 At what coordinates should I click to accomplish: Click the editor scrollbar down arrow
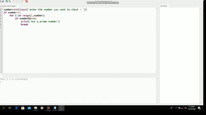click(x=157, y=72)
